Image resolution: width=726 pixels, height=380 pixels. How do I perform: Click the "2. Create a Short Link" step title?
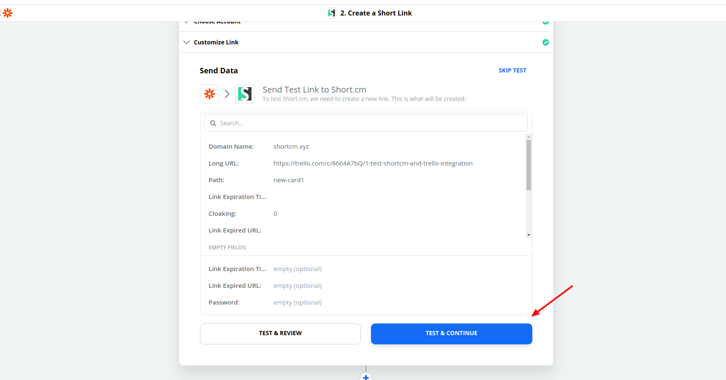pyautogui.click(x=376, y=13)
